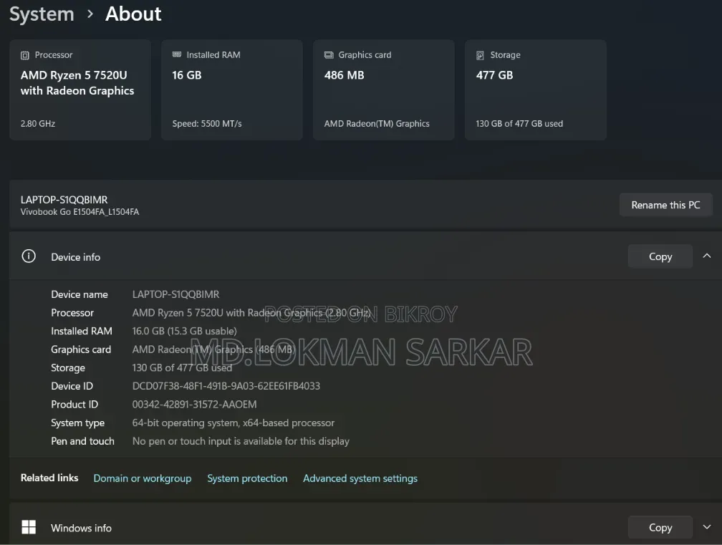Go back to System in breadcrumb

click(42, 14)
